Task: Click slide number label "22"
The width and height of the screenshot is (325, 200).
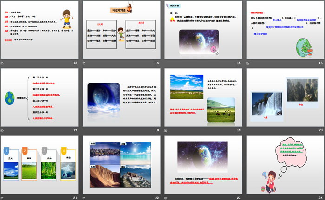Action: pos(157,198)
